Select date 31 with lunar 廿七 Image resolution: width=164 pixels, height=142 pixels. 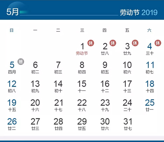[128, 124]
